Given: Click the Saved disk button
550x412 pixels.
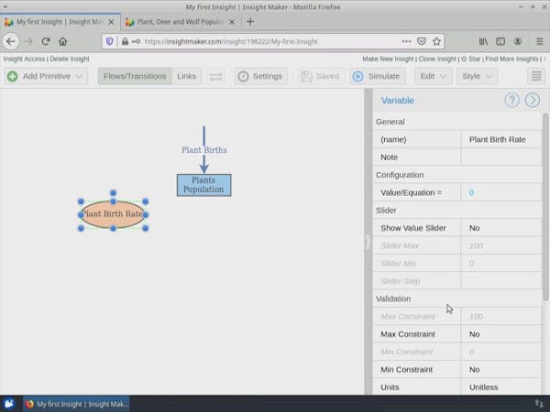Looking at the screenshot, I should pyautogui.click(x=321, y=76).
